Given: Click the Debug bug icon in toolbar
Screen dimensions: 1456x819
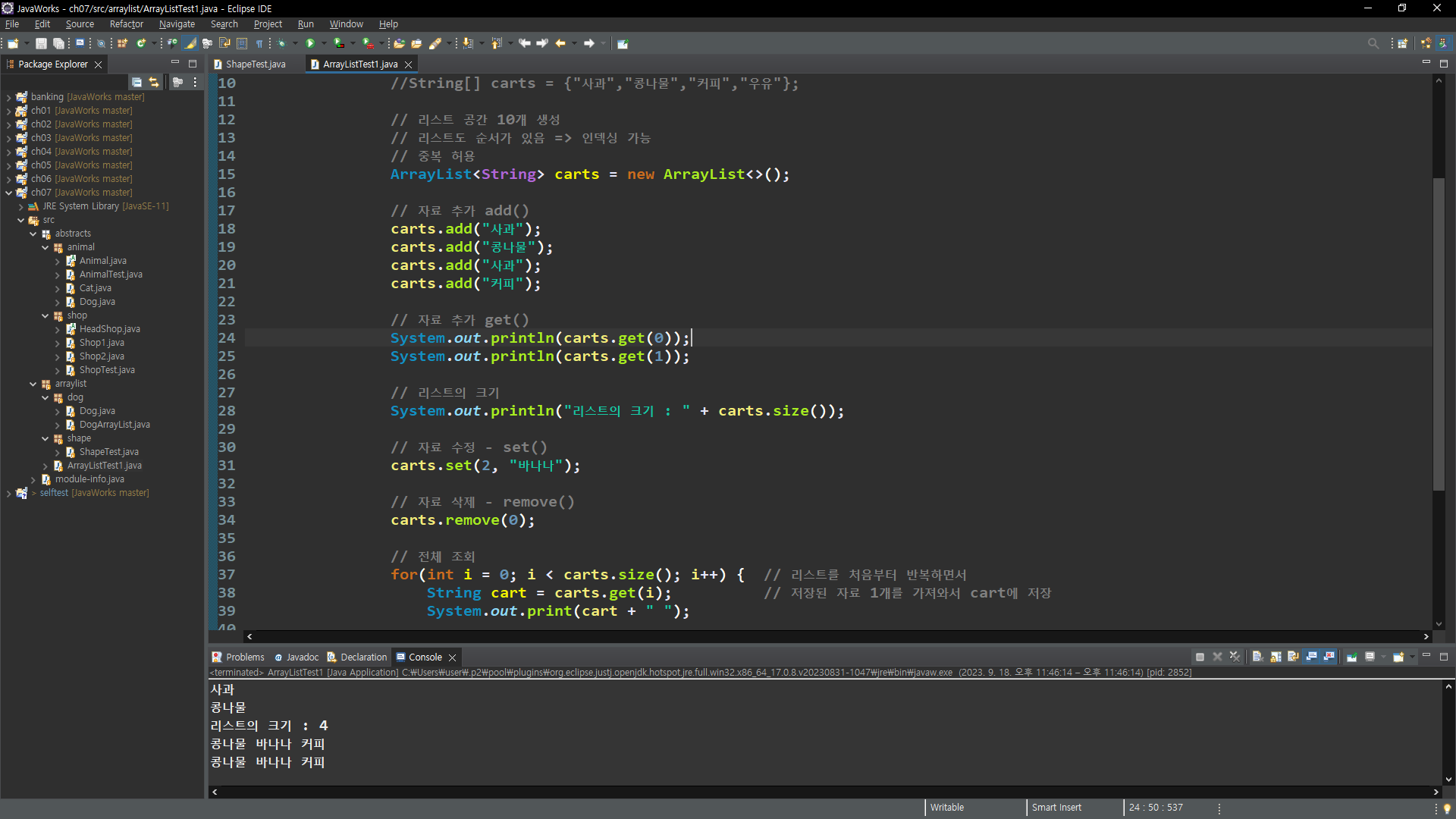Looking at the screenshot, I should [x=282, y=43].
